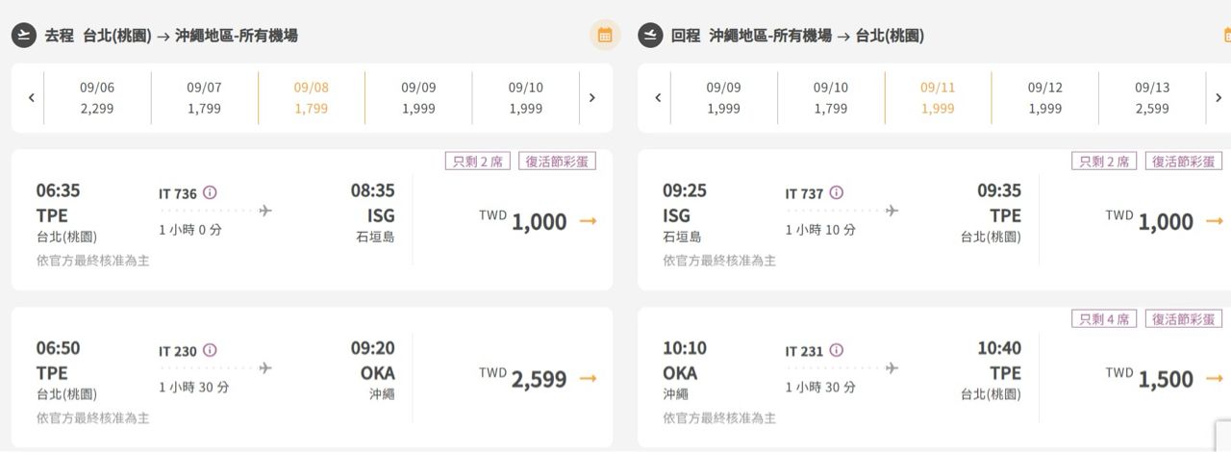
Task: Click the 只剩 4 席 tag on IT 231
Action: pos(1104,319)
